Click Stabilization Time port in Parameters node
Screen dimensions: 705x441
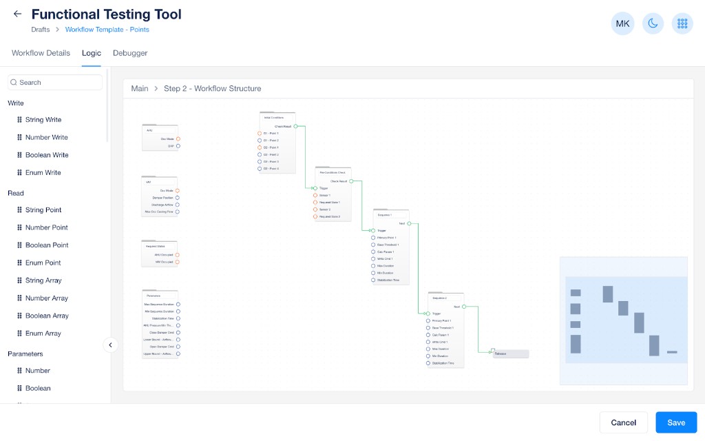click(178, 318)
